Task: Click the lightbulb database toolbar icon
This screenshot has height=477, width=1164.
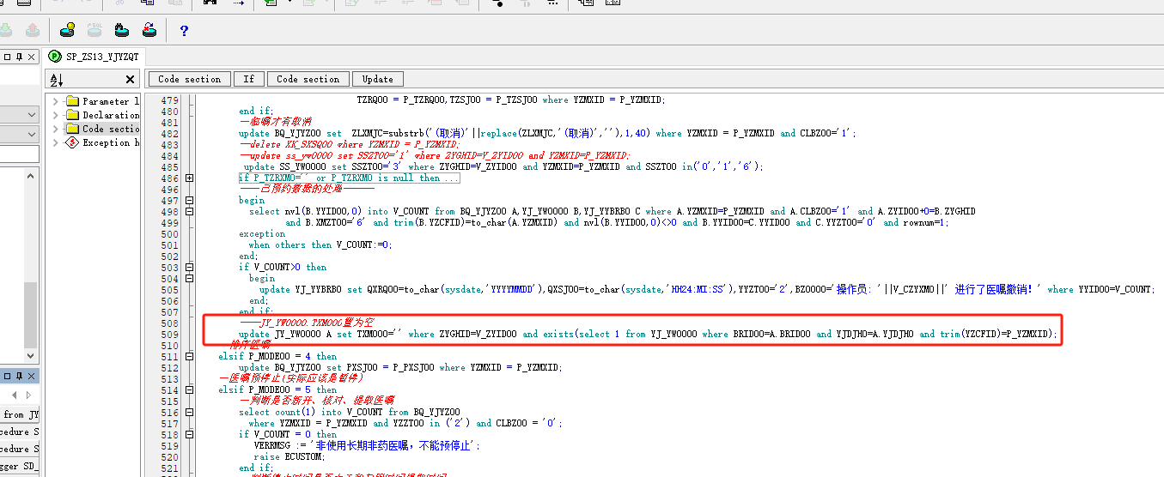Action: point(66,31)
